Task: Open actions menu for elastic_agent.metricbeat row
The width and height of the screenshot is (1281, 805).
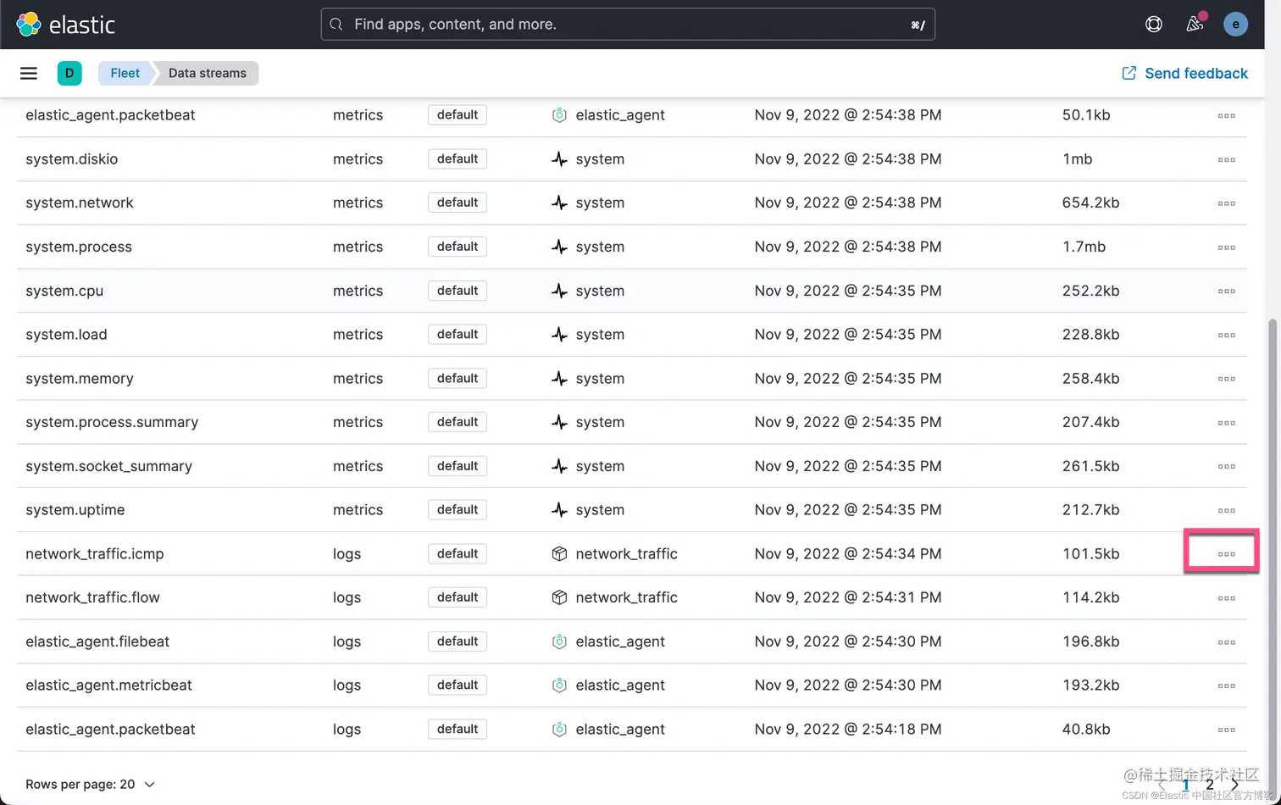Action: (x=1226, y=686)
